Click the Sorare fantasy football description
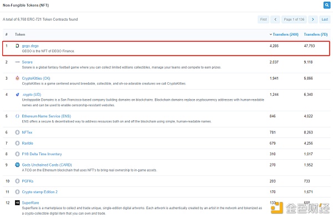 [x=122, y=67]
